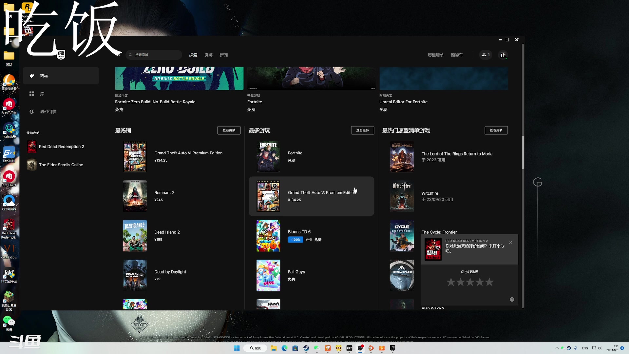Click the Store tag icon in sidebar
This screenshot has height=354, width=629.
coord(32,76)
